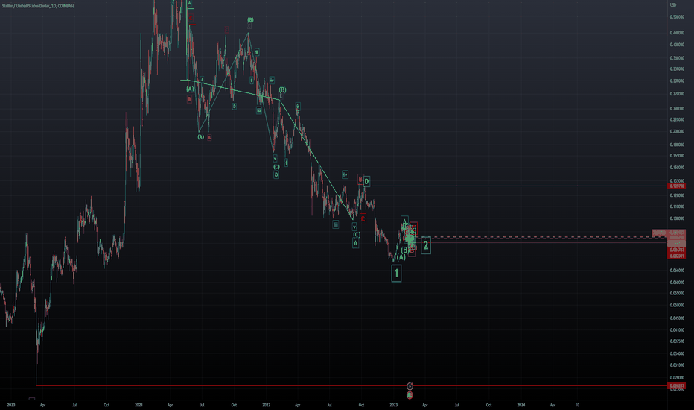Viewport: 694px width, 410px height.
Task: Select the topmost green (B) wave label
Action: tap(250, 20)
